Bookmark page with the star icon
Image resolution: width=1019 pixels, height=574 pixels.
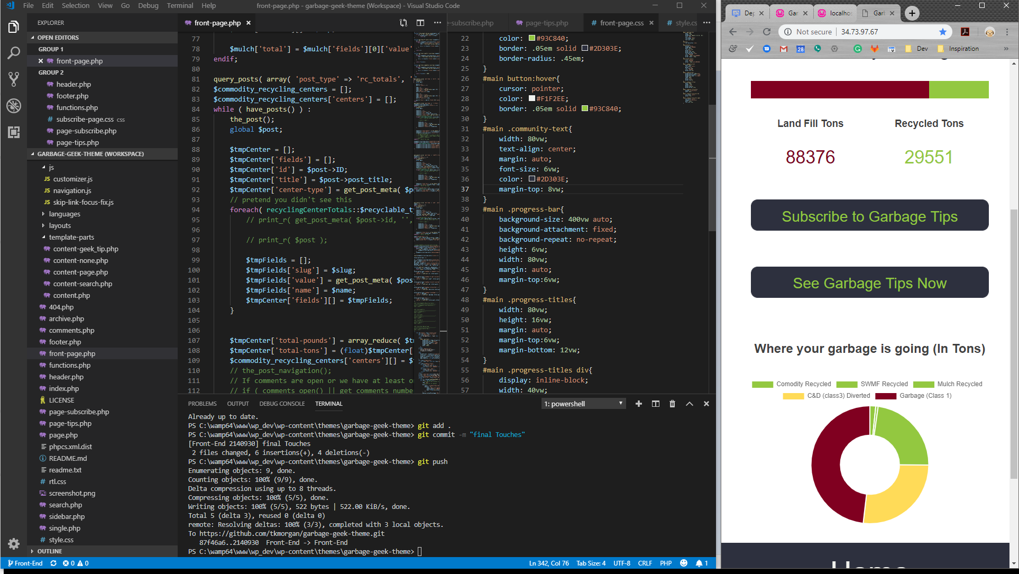click(943, 32)
